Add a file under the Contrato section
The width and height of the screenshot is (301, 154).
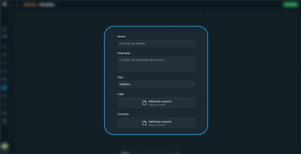(156, 123)
